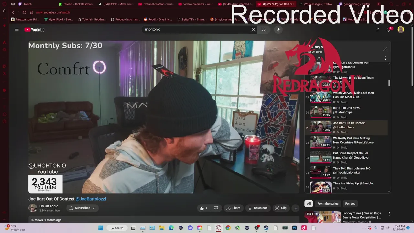Clear the YouTube search box text
Viewport: 414px width, 233px height.
pyautogui.click(x=253, y=29)
